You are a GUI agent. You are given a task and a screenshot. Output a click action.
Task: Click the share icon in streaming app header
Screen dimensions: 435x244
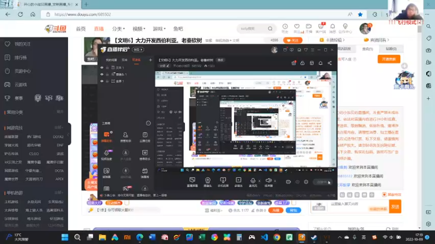[x=330, y=63]
